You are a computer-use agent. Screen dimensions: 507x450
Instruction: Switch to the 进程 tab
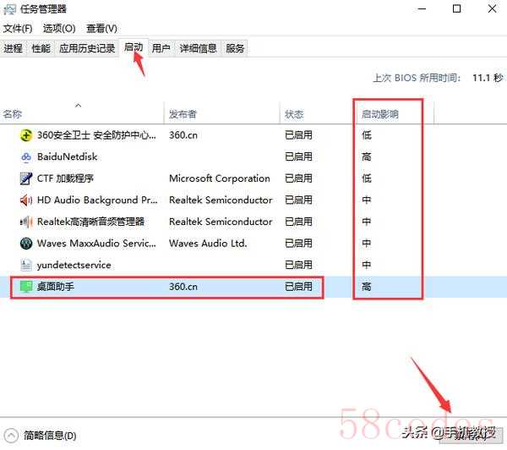[x=13, y=48]
